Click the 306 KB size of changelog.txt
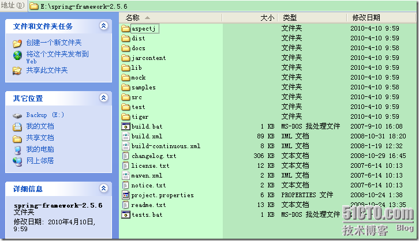 [264, 156]
